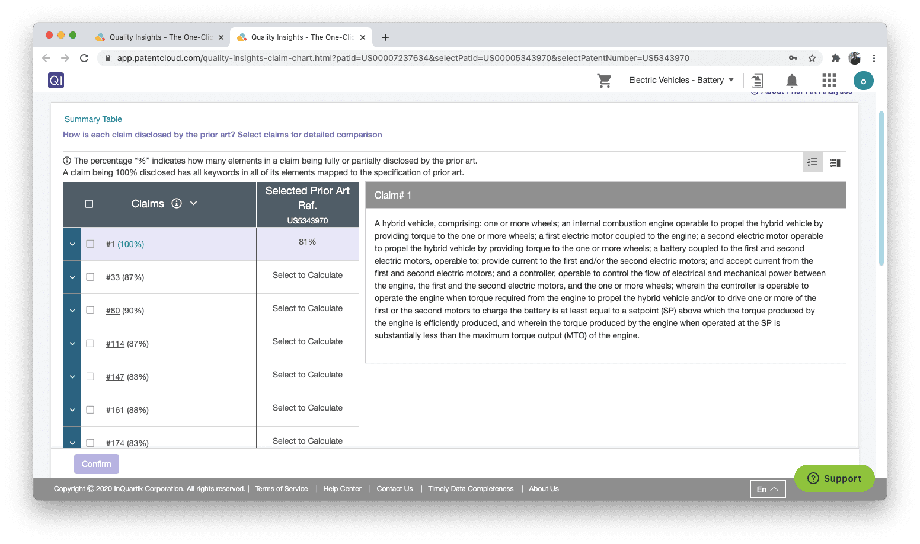Open the notifications bell

coord(791,81)
